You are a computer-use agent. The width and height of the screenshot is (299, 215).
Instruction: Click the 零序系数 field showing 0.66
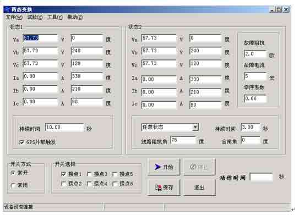point(255,98)
